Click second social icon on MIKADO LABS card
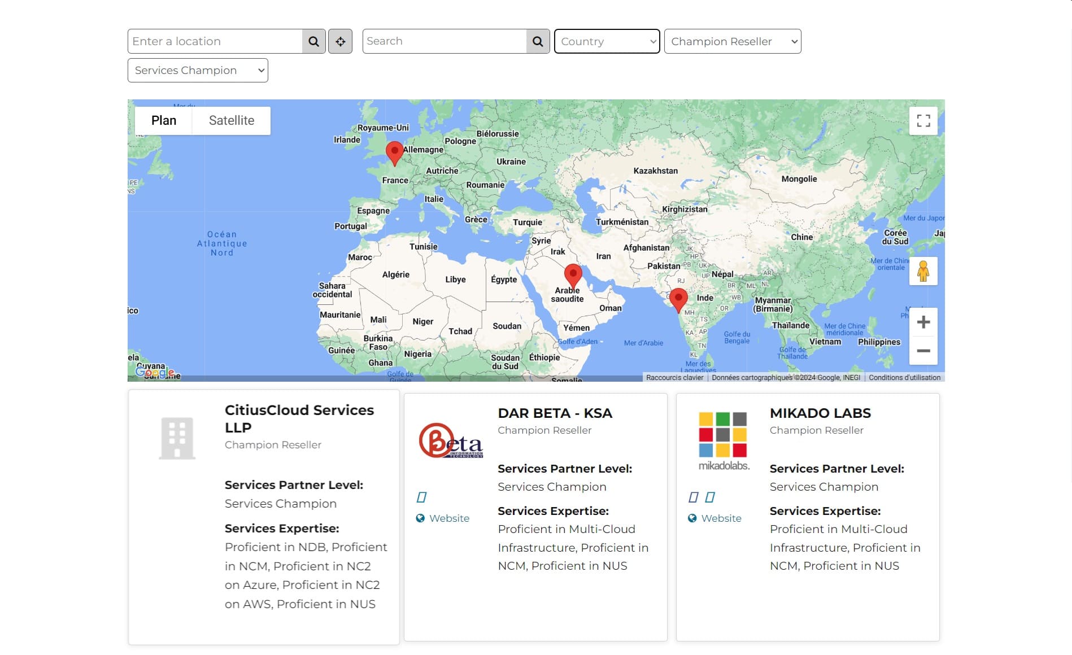This screenshot has width=1072, height=655. click(x=710, y=497)
